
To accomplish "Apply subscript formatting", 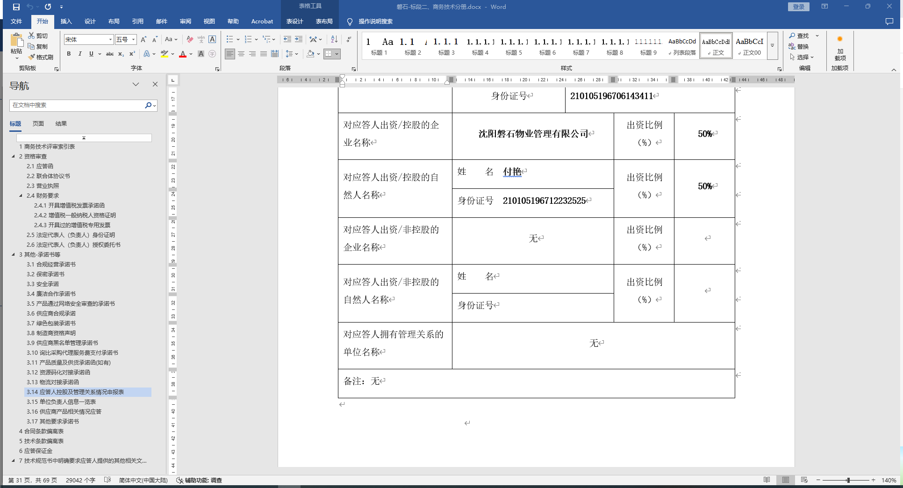I will pos(121,54).
